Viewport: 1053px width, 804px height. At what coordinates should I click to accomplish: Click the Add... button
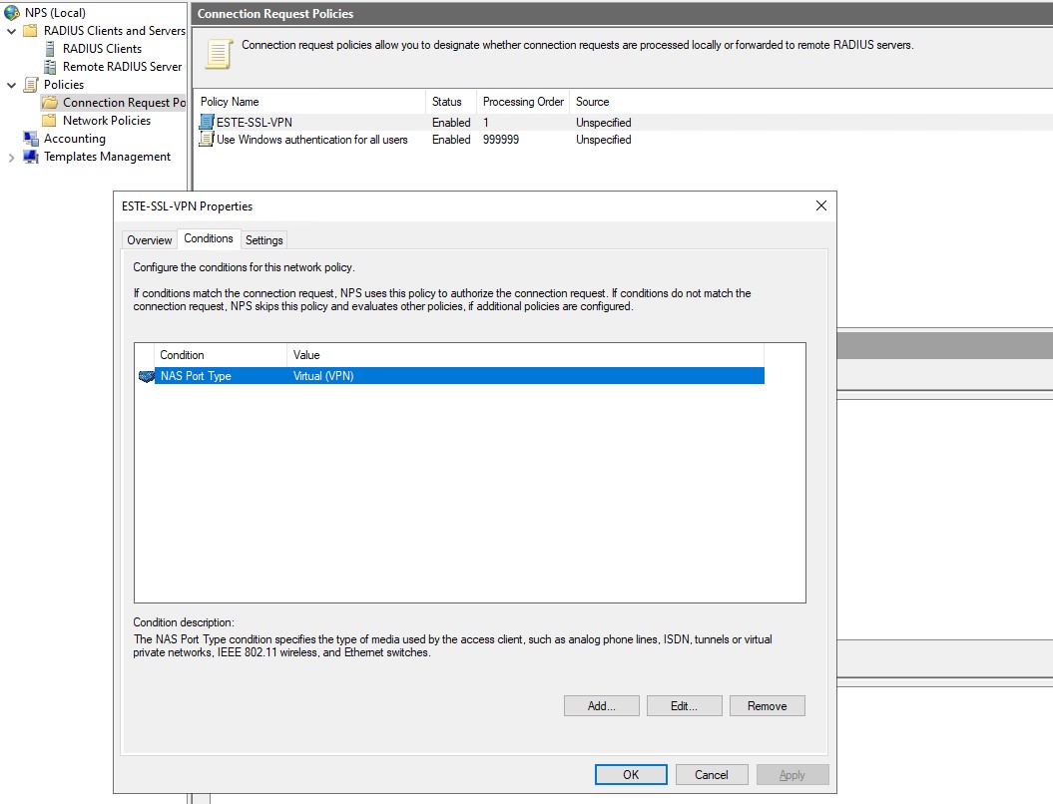pos(601,706)
